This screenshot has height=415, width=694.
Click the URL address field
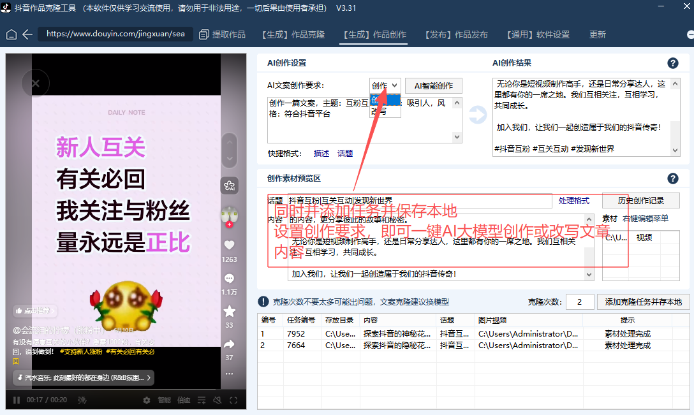click(x=115, y=34)
